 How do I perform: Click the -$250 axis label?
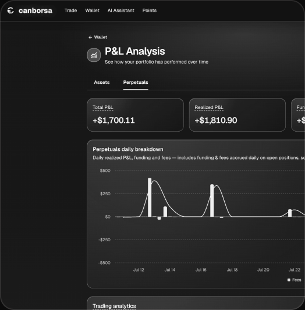(x=105, y=240)
